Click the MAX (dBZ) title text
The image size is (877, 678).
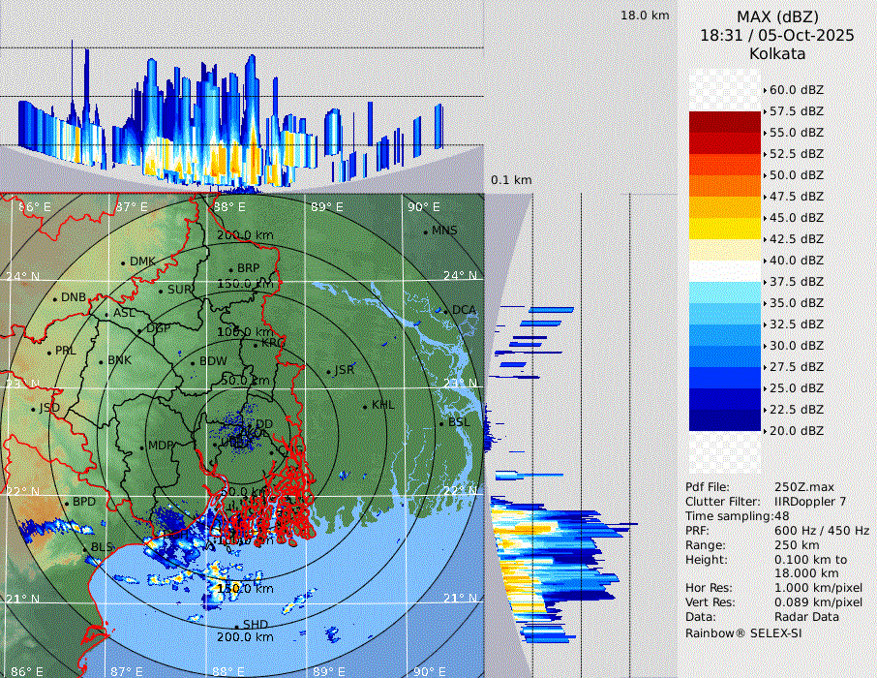point(777,16)
